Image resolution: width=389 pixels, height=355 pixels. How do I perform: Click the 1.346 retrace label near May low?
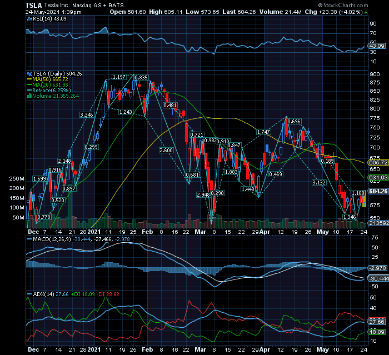[350, 217]
